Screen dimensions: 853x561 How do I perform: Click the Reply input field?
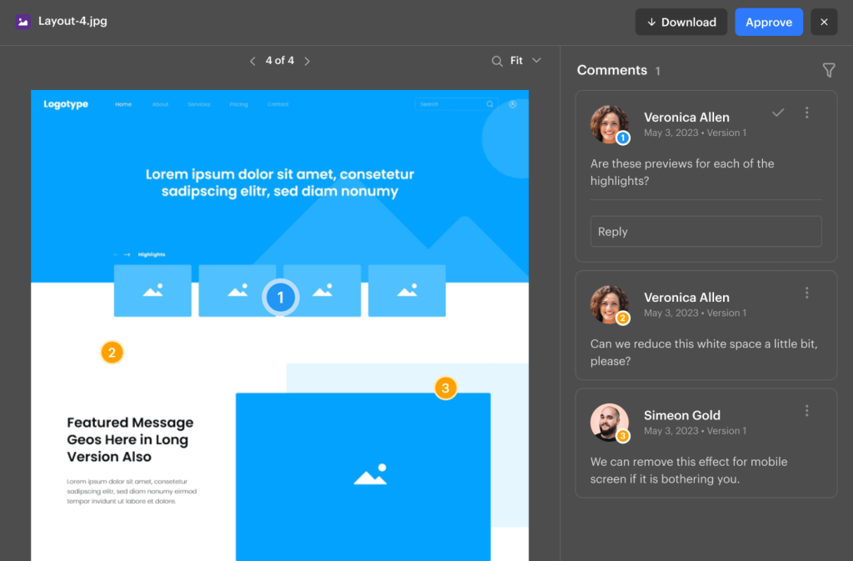706,232
